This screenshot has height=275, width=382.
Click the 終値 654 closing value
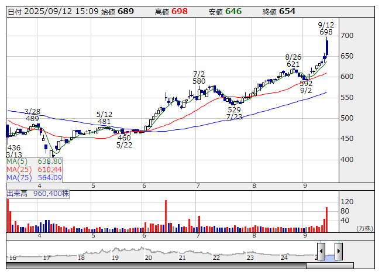point(279,12)
